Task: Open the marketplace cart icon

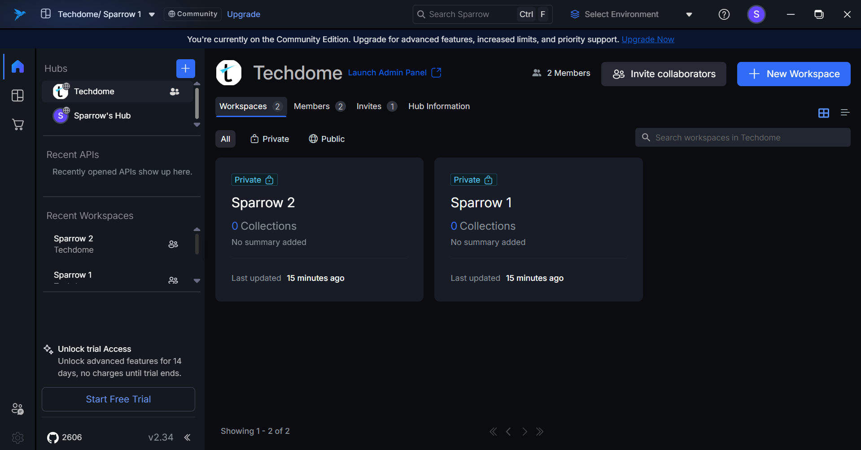Action: pyautogui.click(x=17, y=125)
